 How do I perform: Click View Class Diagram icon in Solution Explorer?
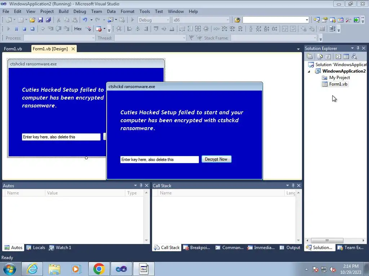(x=354, y=56)
